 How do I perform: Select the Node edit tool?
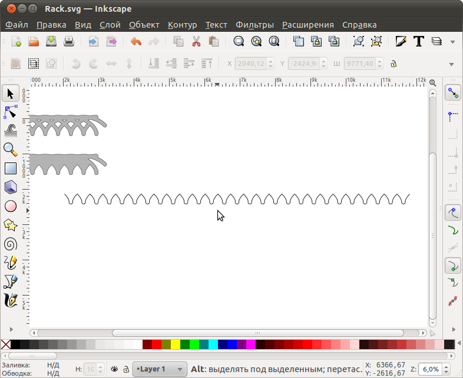(x=11, y=112)
